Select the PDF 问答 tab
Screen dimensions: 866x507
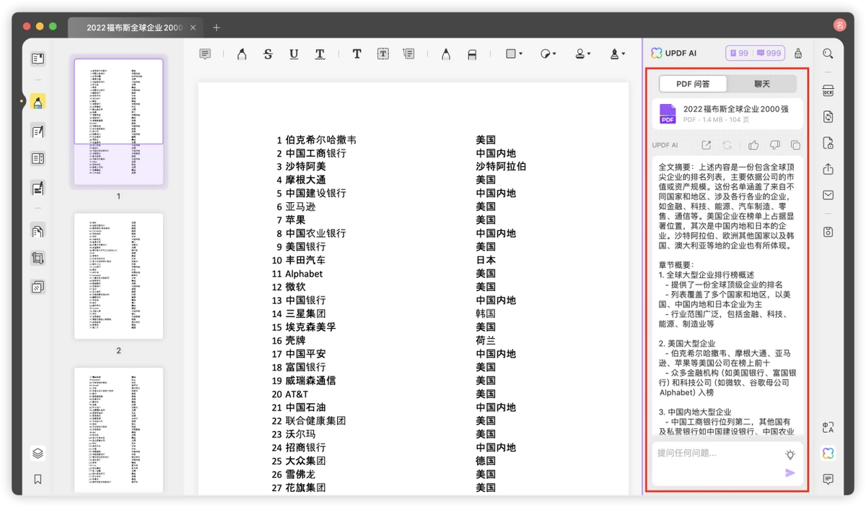click(693, 84)
